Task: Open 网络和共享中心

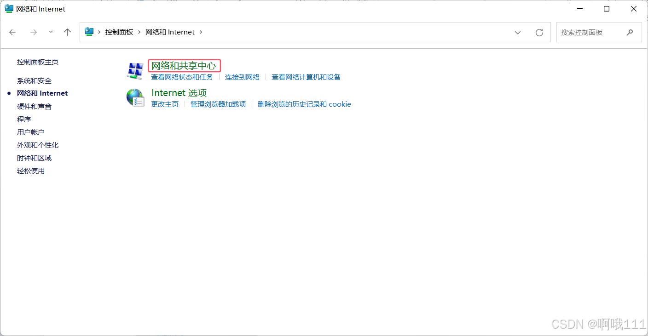Action: pos(184,66)
